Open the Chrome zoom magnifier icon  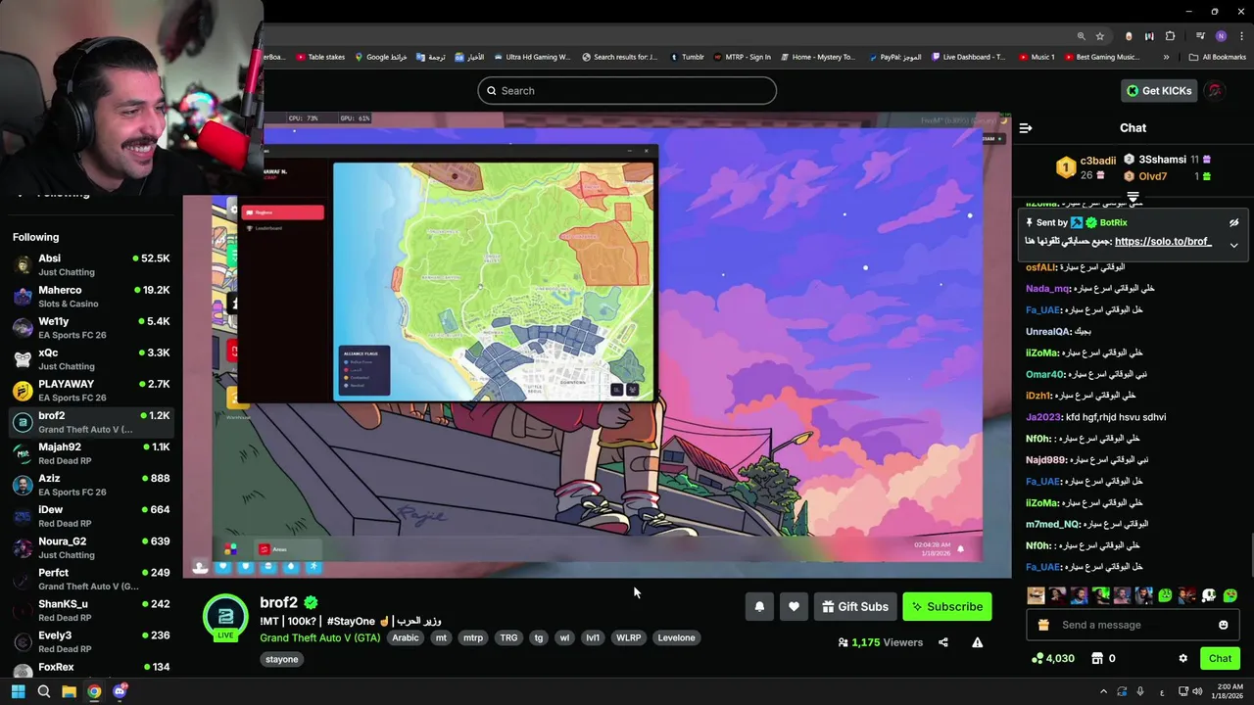[1082, 36]
